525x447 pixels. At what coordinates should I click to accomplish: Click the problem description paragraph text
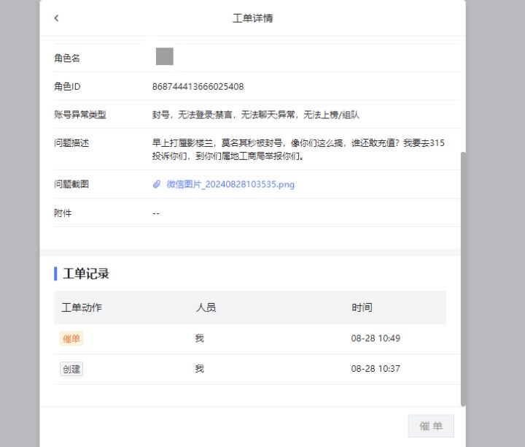tap(298, 149)
